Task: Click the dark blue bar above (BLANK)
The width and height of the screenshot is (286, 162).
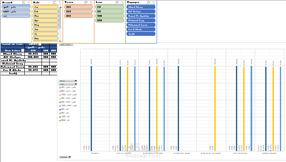Action: (x=92, y=109)
